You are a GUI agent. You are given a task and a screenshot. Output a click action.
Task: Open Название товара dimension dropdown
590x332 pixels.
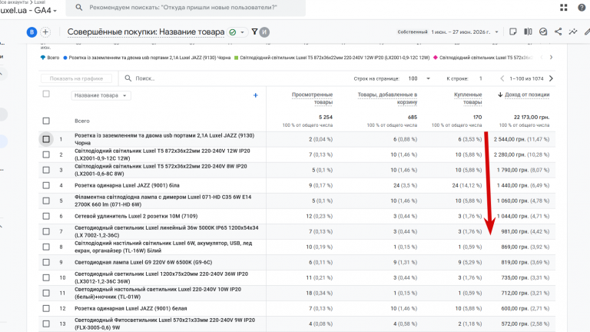pyautogui.click(x=101, y=95)
